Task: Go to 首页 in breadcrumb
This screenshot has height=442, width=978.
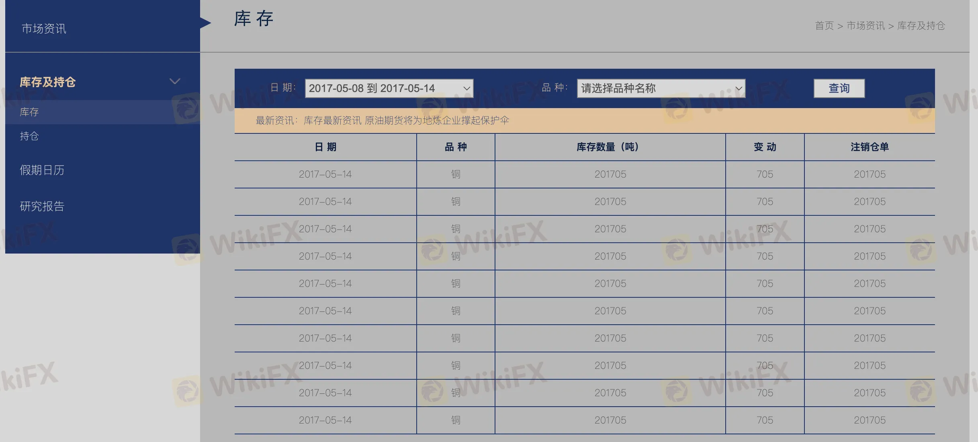Action: pyautogui.click(x=824, y=26)
